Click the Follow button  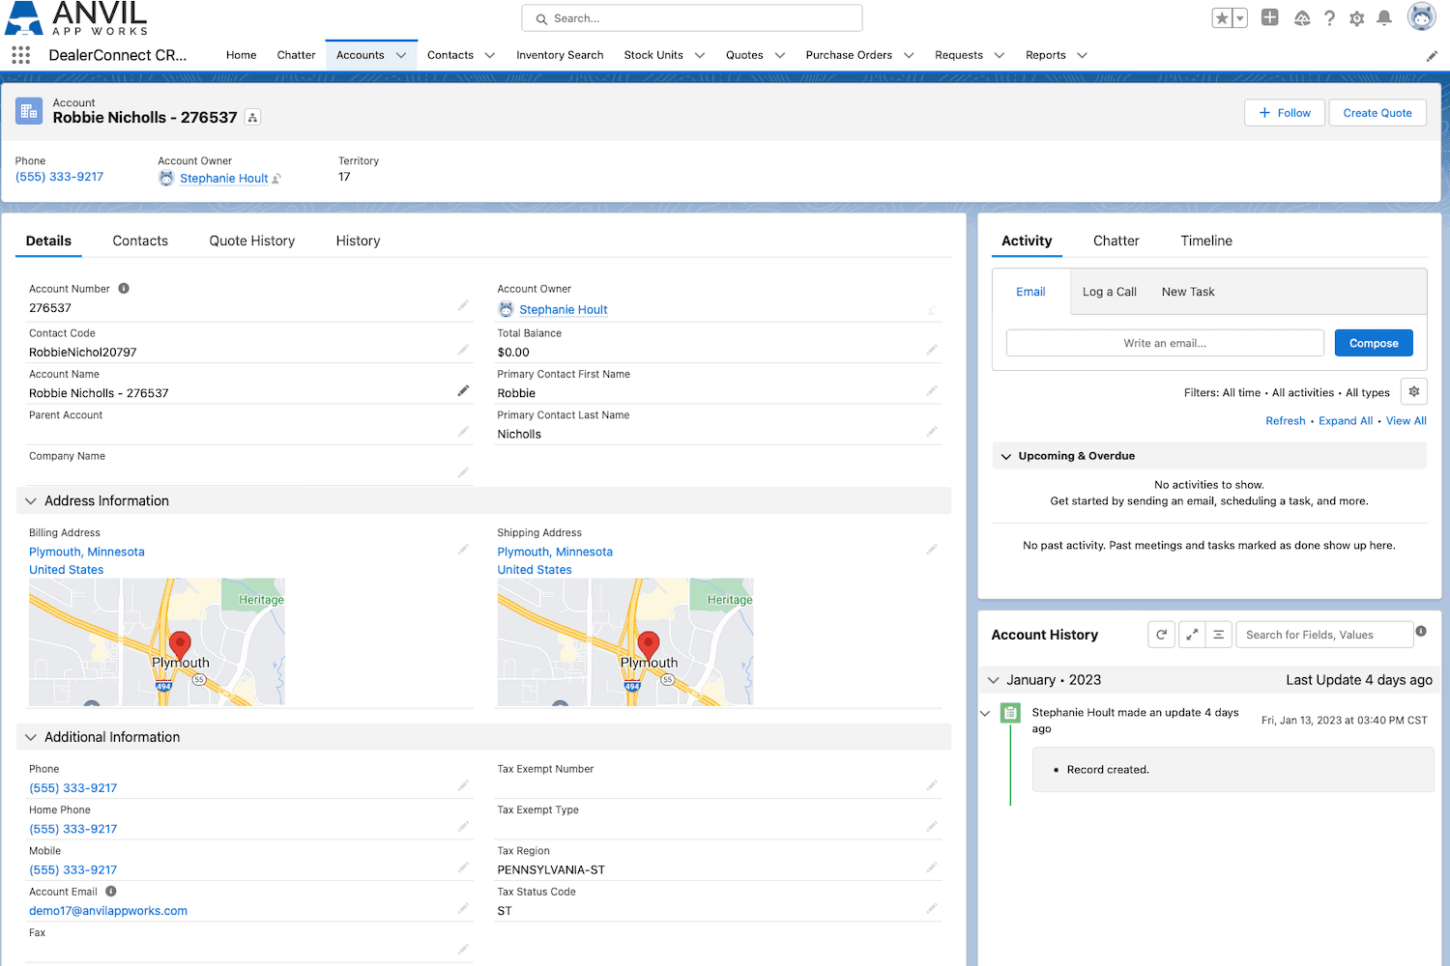click(1285, 113)
